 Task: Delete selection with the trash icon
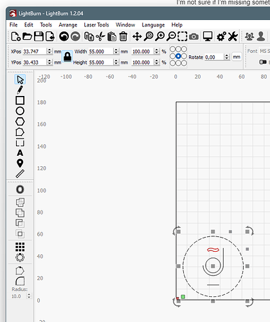[123, 36]
